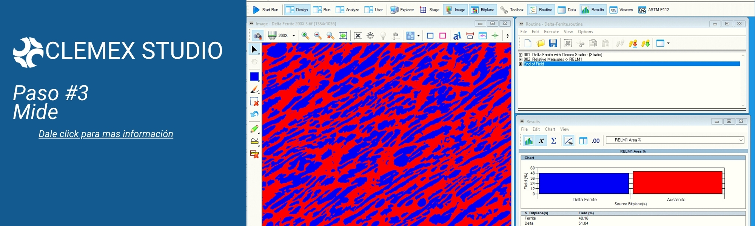
Task: Expand routine step 002 Relative Measures
Action: [x=521, y=60]
